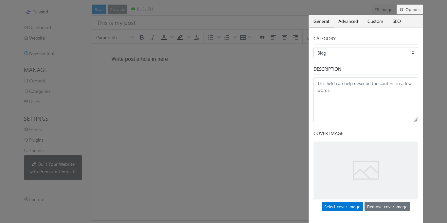The image size is (447, 223).
Task: Toggle the PUBLISH status indicator
Action: coord(142,9)
